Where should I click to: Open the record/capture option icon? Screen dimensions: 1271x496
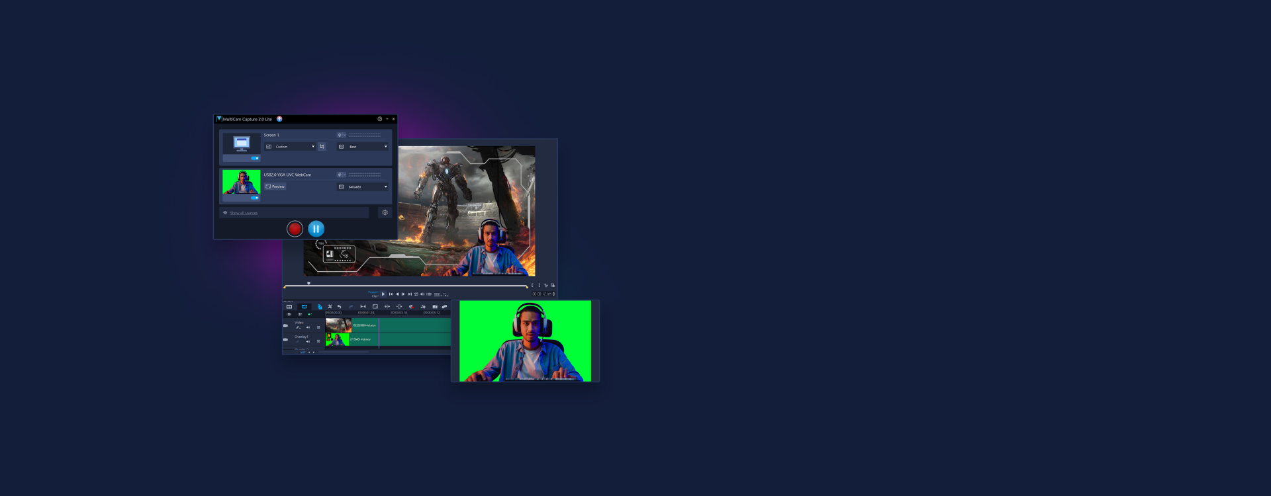411,307
